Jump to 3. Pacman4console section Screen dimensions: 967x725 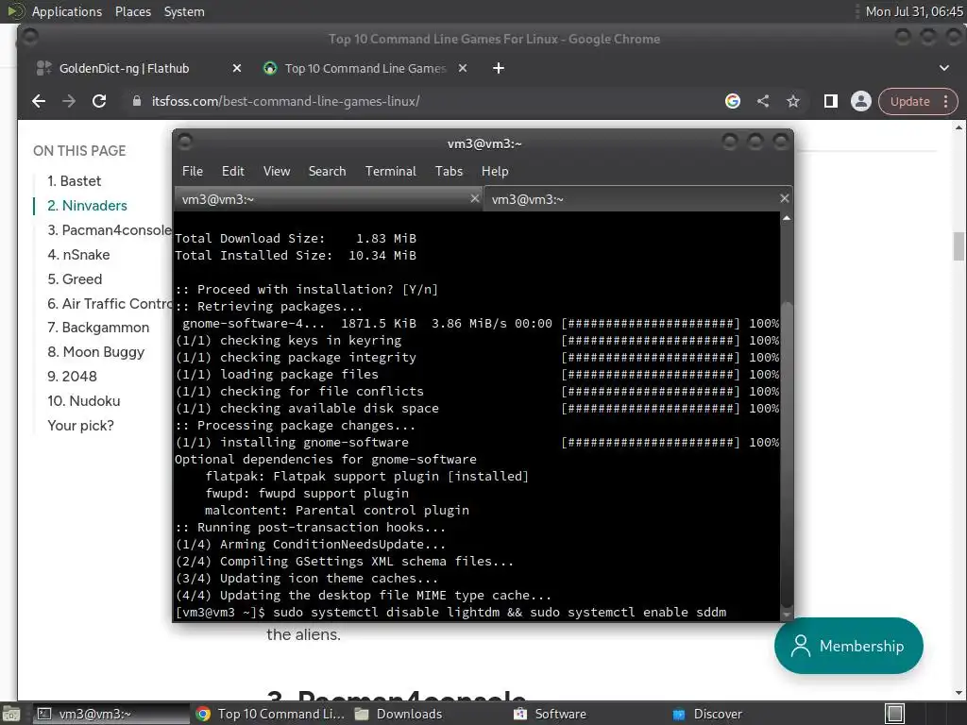click(x=110, y=230)
